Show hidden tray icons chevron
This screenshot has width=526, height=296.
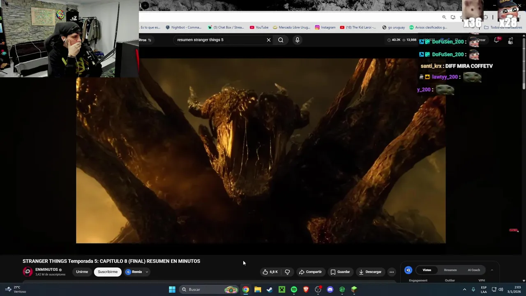(464, 289)
